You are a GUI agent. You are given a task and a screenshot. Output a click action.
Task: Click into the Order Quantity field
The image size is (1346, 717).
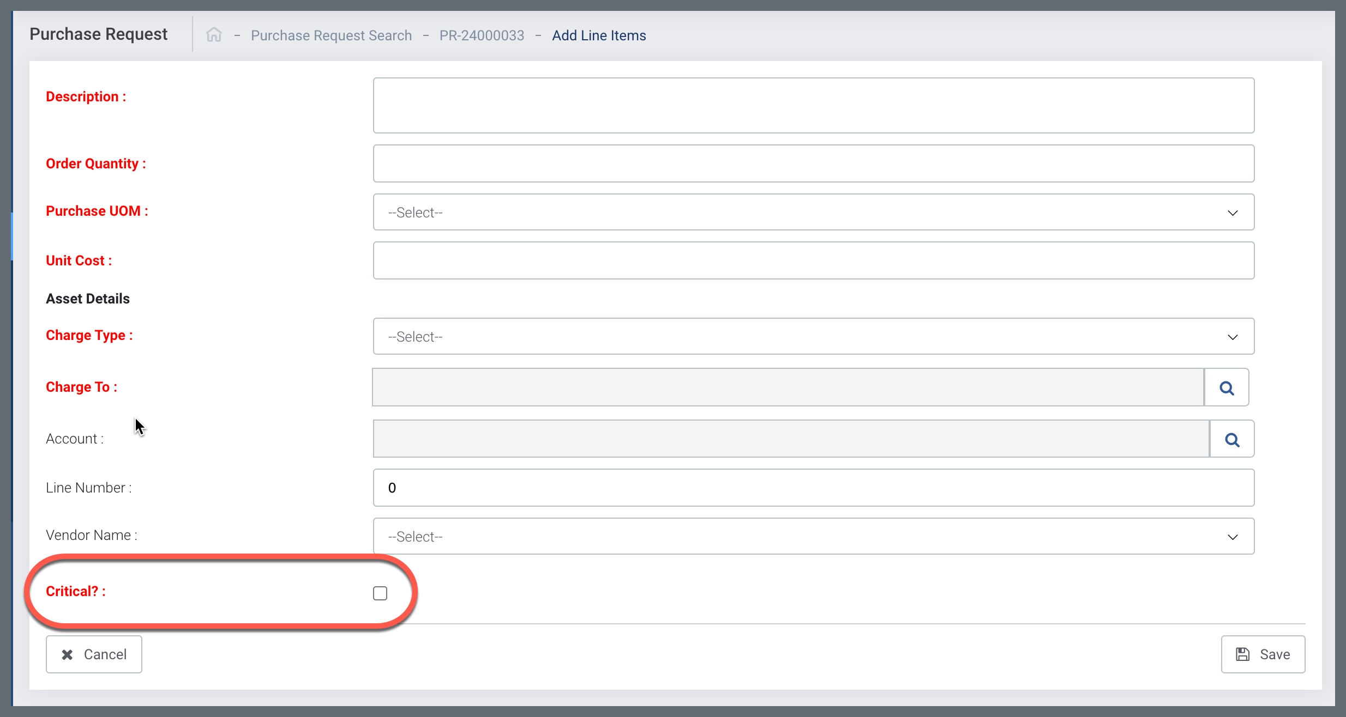coord(813,163)
